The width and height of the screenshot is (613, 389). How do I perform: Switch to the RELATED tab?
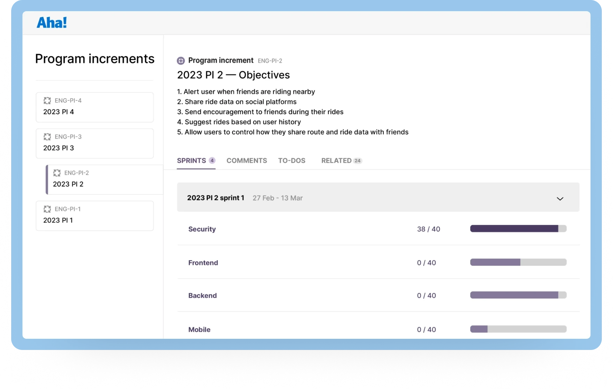point(336,160)
